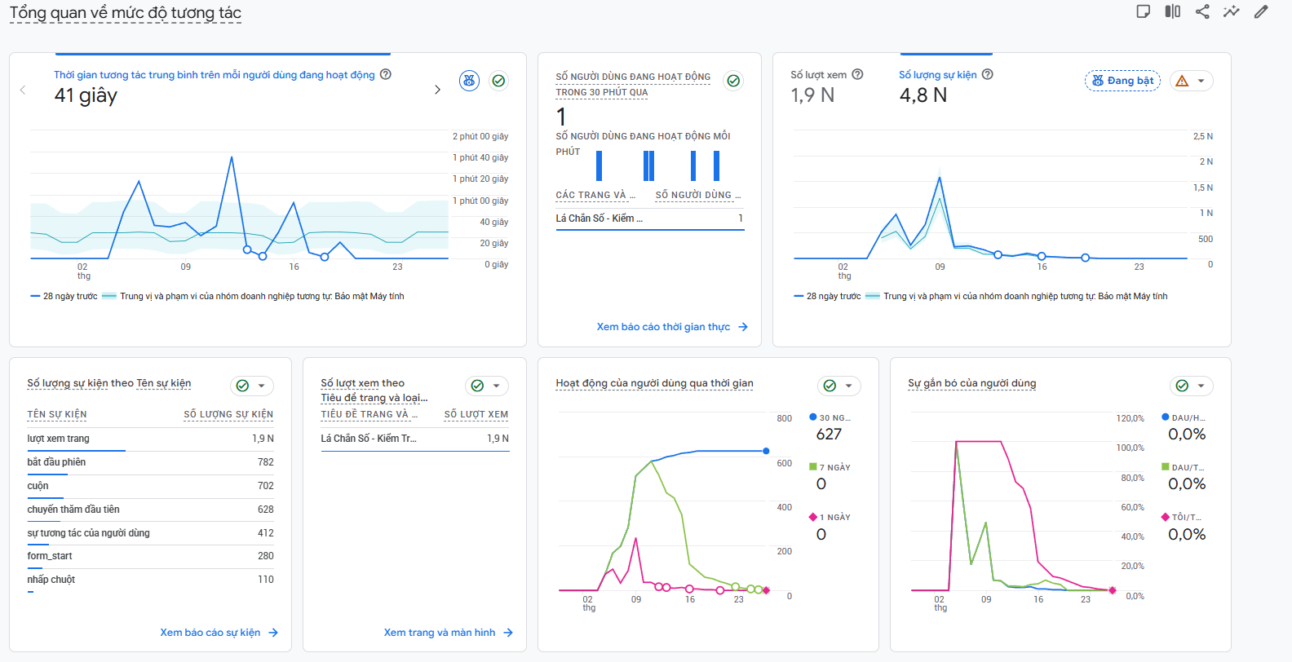Share this report
This screenshot has height=662, width=1292.
tap(1202, 11)
